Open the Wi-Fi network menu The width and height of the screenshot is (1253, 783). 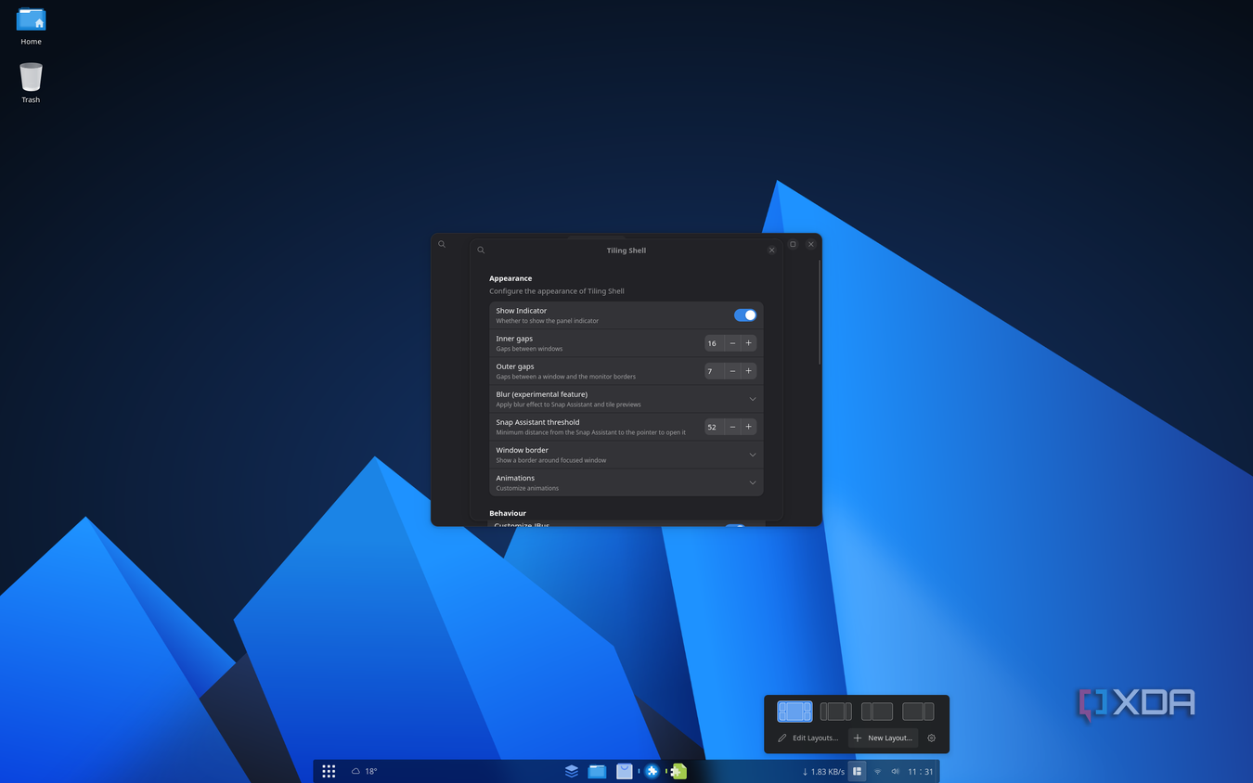point(877,772)
